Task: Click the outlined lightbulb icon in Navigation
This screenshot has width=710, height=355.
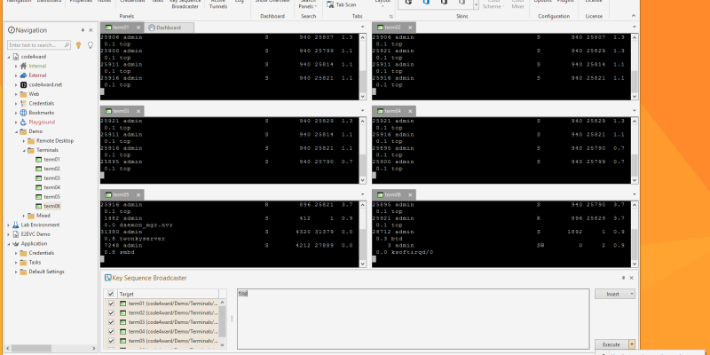Action: (90, 43)
